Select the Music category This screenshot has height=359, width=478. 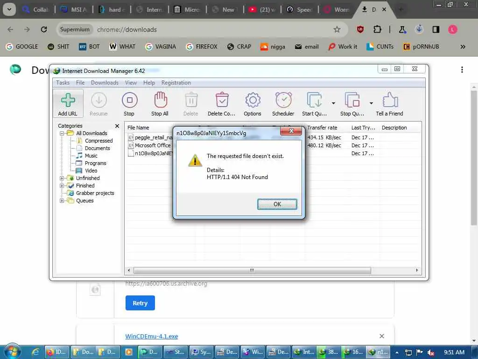pos(91,156)
